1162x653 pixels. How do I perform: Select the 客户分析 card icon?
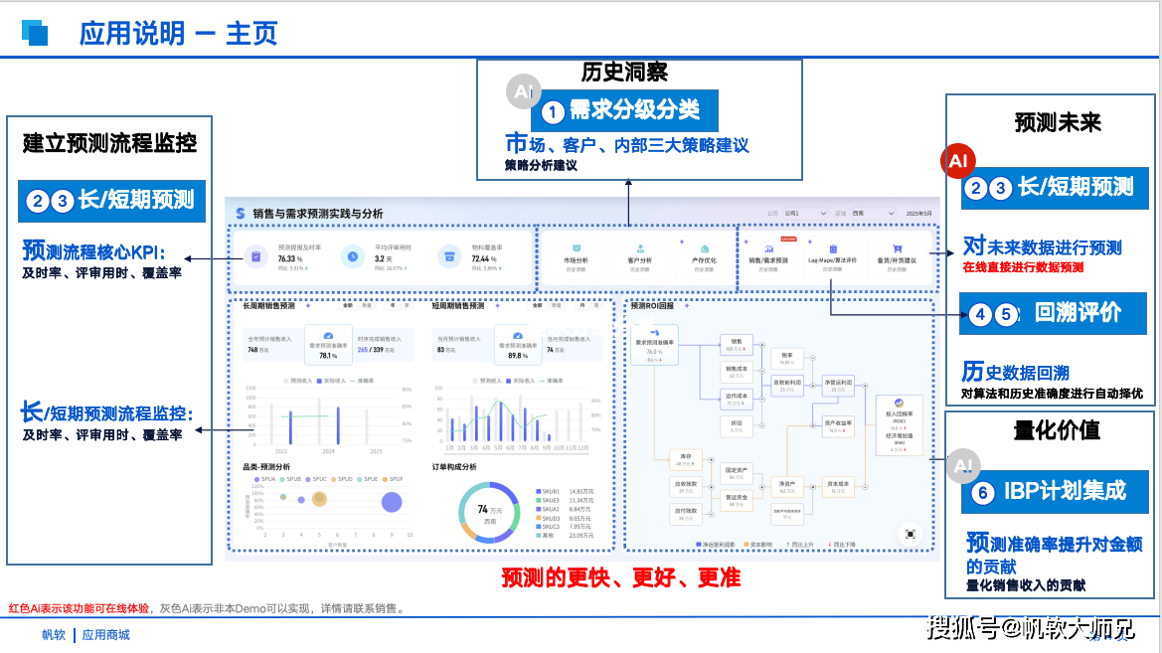pos(640,247)
